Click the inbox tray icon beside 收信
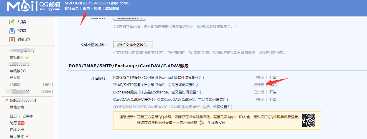This screenshot has height=139, width=367. [x=12, y=31]
